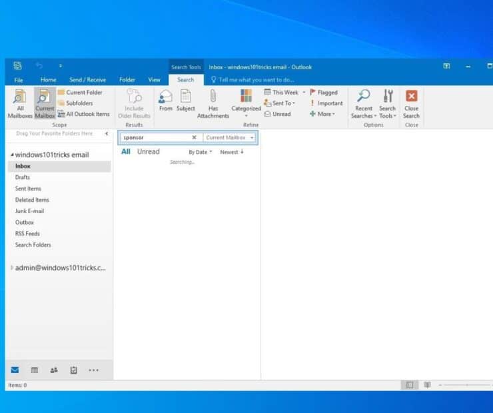Click the zoom slider in status bar

tap(466, 385)
